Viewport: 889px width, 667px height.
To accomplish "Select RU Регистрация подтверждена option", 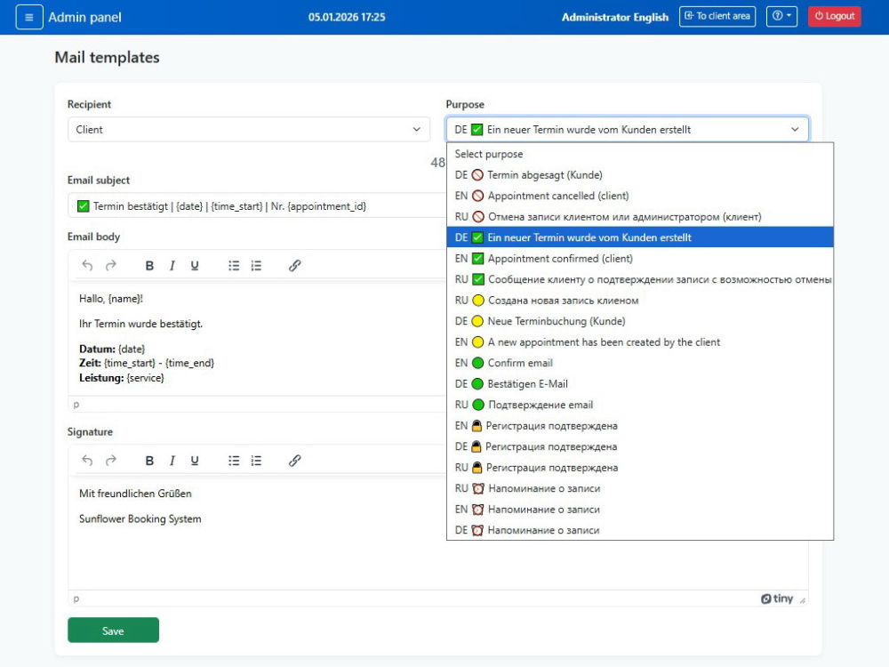I will coord(639,468).
